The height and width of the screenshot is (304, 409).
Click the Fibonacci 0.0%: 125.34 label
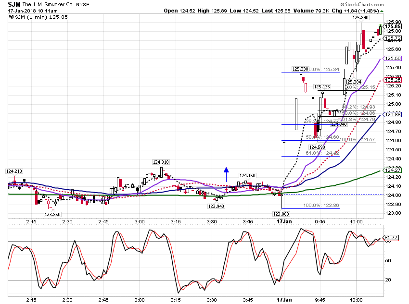pos(324,70)
